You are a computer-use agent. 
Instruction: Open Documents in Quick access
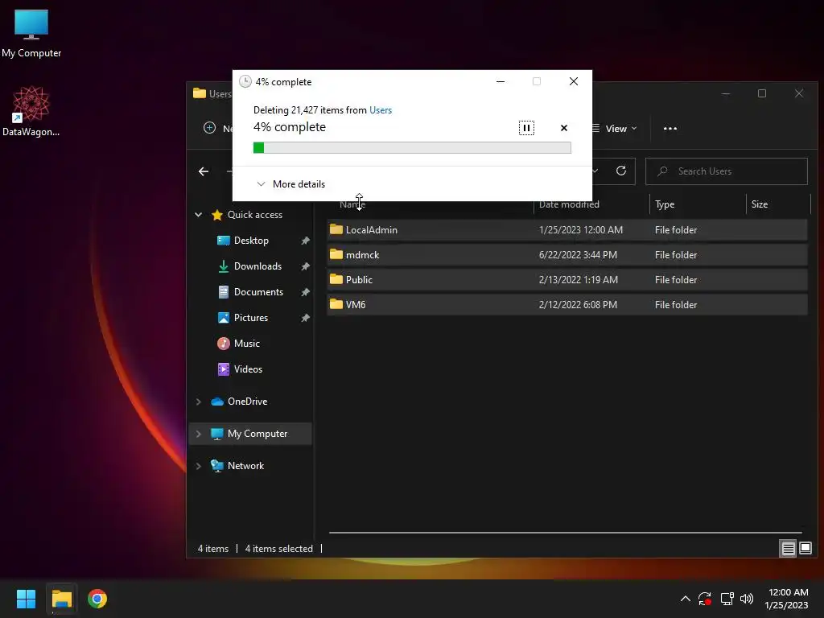click(258, 291)
